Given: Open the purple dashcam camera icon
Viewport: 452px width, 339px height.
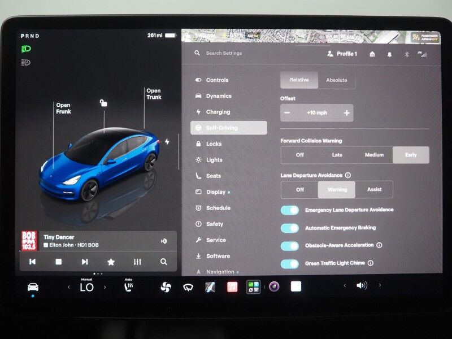Looking at the screenshot, I should click(274, 287).
